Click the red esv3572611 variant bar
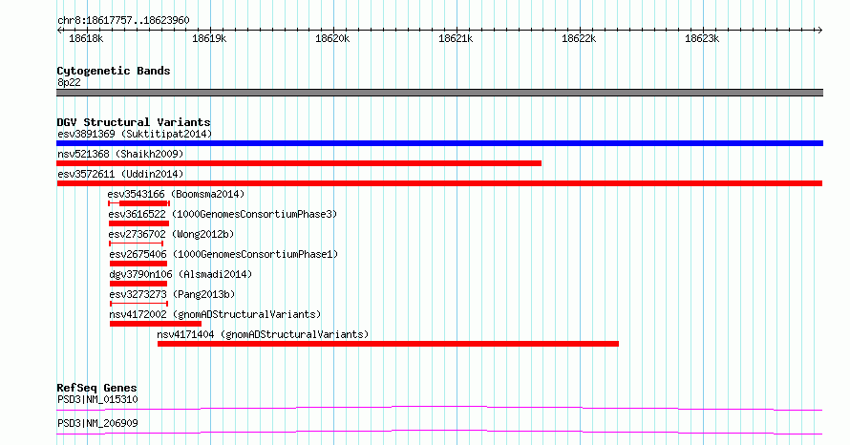Viewport: 850px width, 445px height. click(439, 183)
